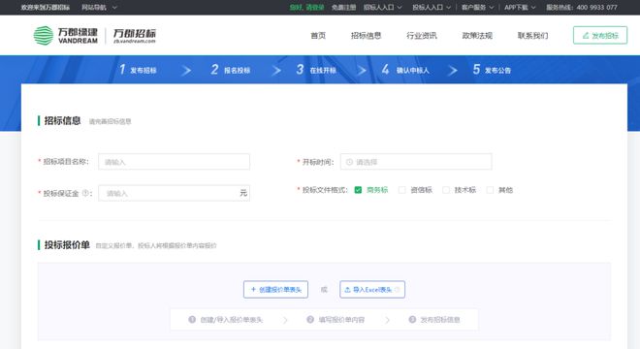Open 联系我们 navigation item
The width and height of the screenshot is (640, 349).
tap(532, 36)
